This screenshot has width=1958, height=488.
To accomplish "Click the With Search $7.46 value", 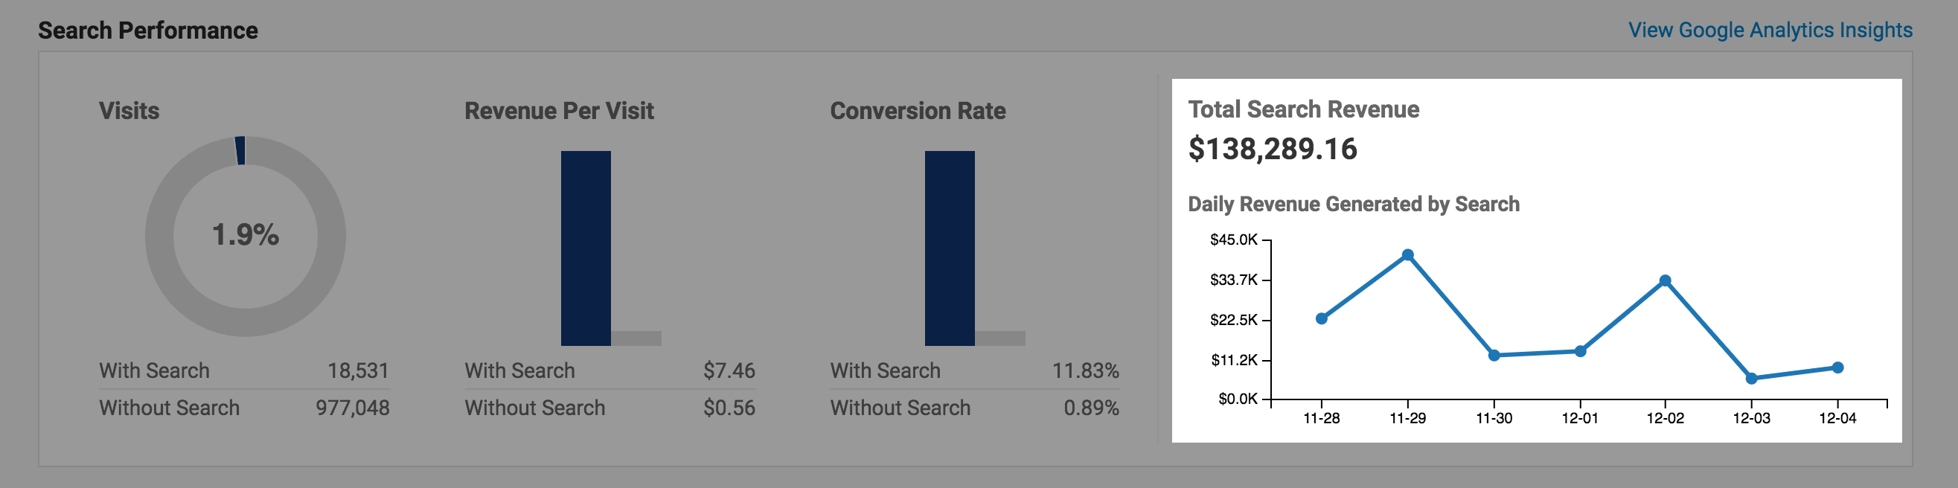I will 729,371.
